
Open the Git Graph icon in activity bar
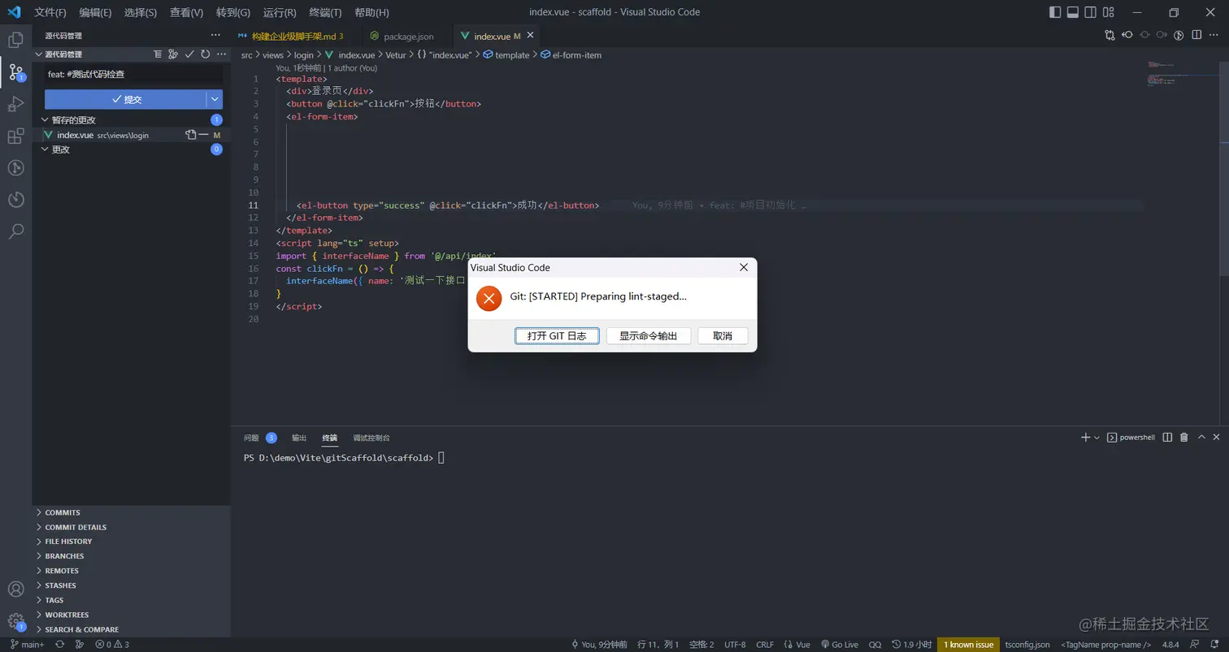point(15,168)
